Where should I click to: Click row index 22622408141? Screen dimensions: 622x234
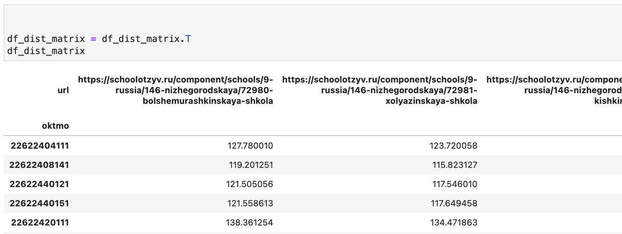pos(39,165)
